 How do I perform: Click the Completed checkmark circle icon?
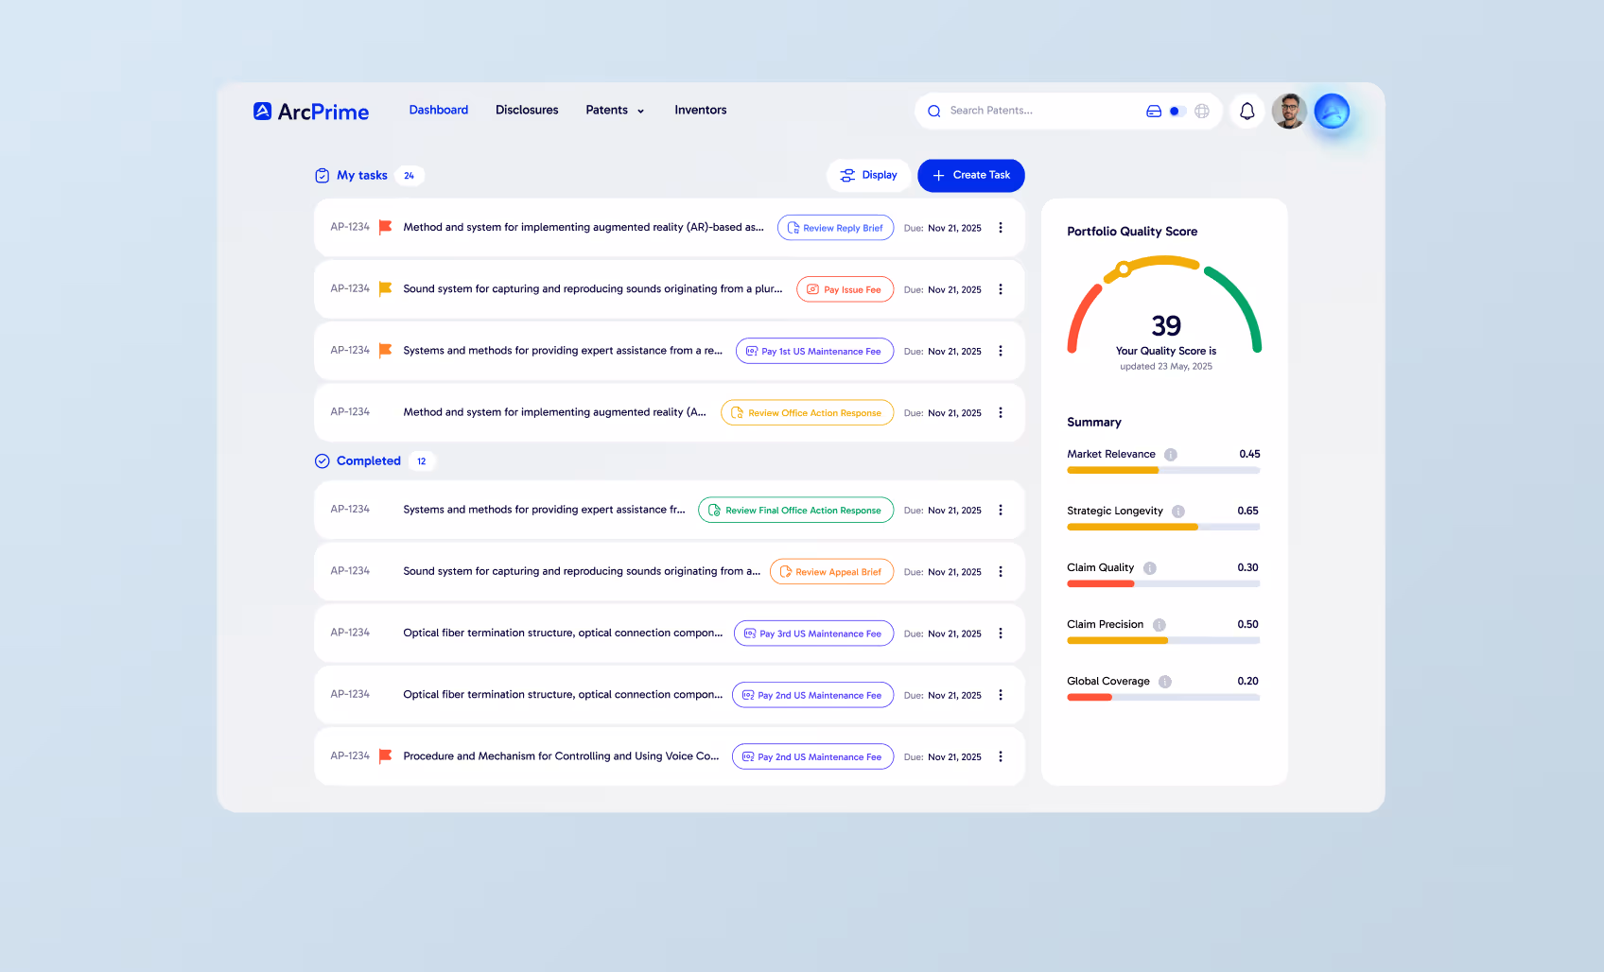[x=323, y=461]
